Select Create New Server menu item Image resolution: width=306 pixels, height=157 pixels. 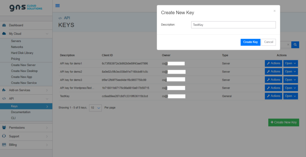[x=23, y=65]
